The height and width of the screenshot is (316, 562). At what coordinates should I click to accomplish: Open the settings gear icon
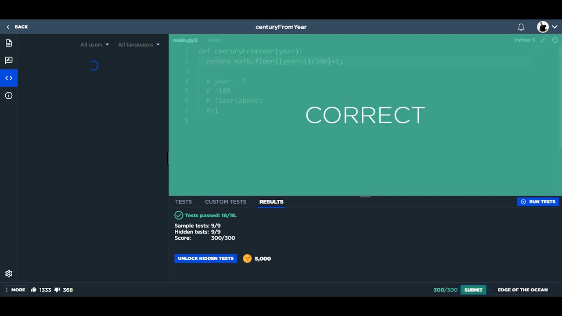(9, 273)
